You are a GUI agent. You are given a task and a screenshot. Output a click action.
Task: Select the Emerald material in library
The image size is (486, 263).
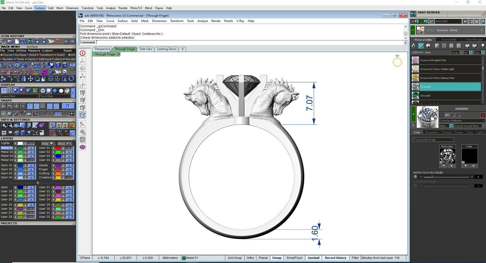point(446,96)
